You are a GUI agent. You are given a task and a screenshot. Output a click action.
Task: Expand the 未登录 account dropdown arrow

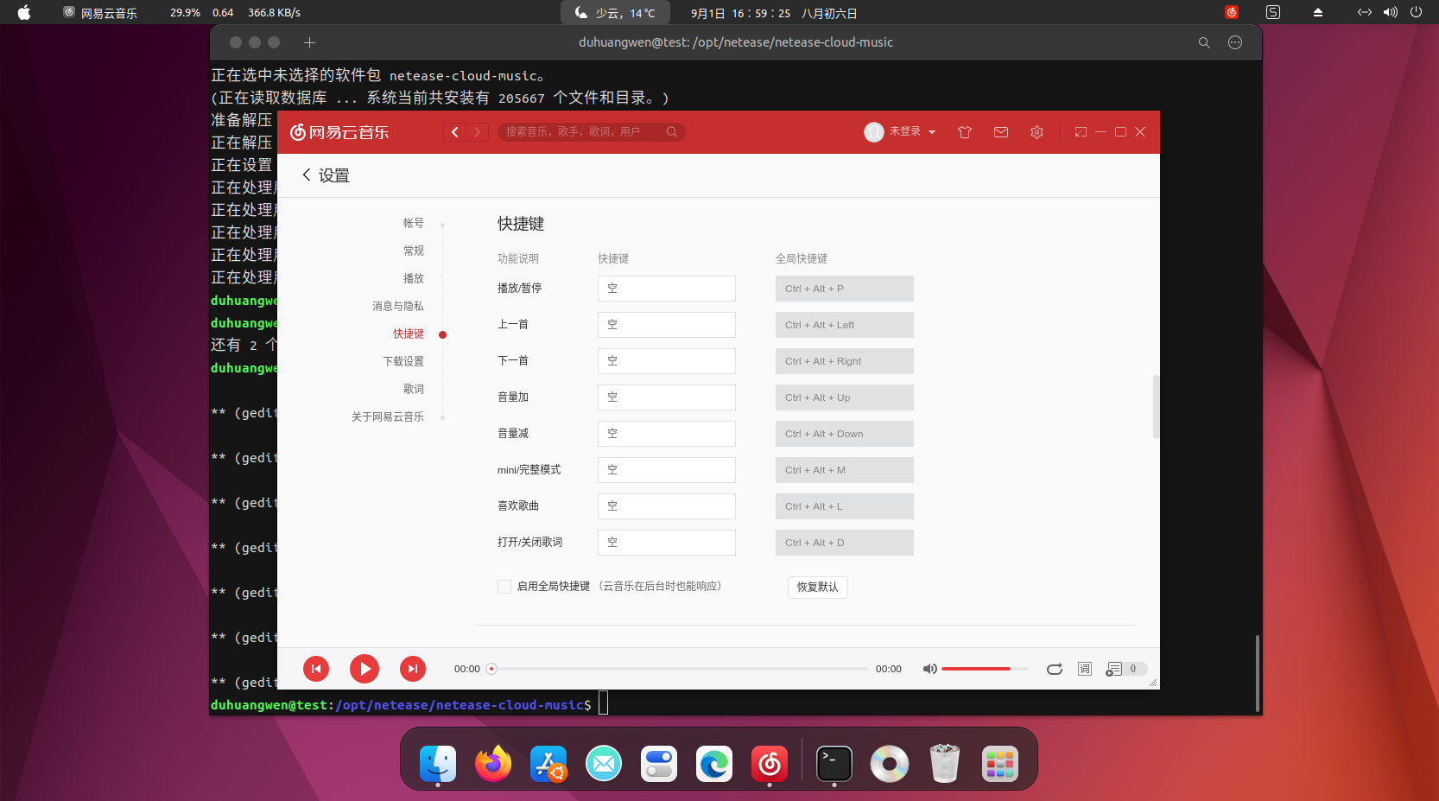pos(932,132)
